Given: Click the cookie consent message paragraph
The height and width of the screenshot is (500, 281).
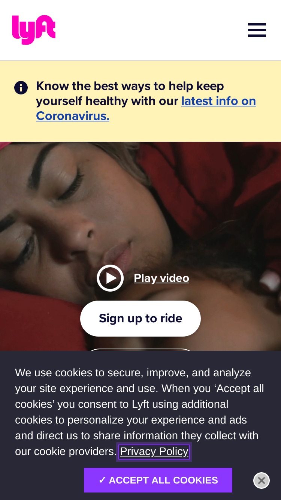Looking at the screenshot, I should pyautogui.click(x=139, y=412).
